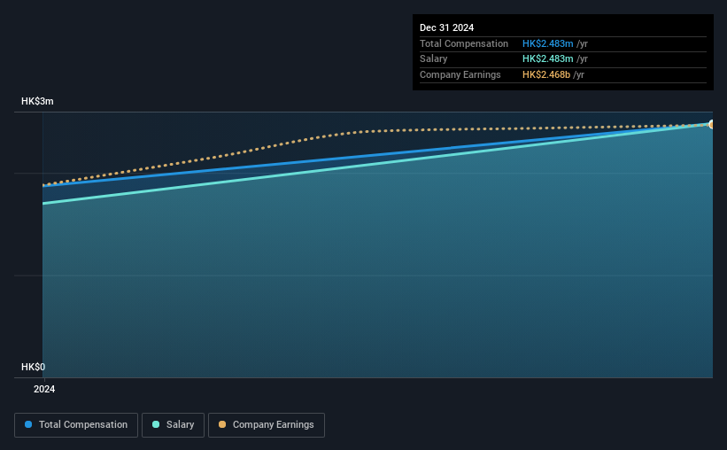Click the Total Compensation HK$2.483m value in tooltip

coord(547,43)
